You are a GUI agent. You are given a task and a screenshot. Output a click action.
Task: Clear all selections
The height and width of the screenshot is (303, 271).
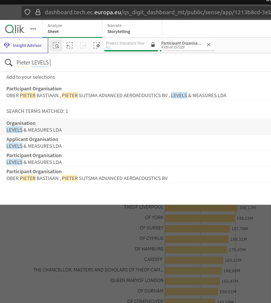pos(97,45)
